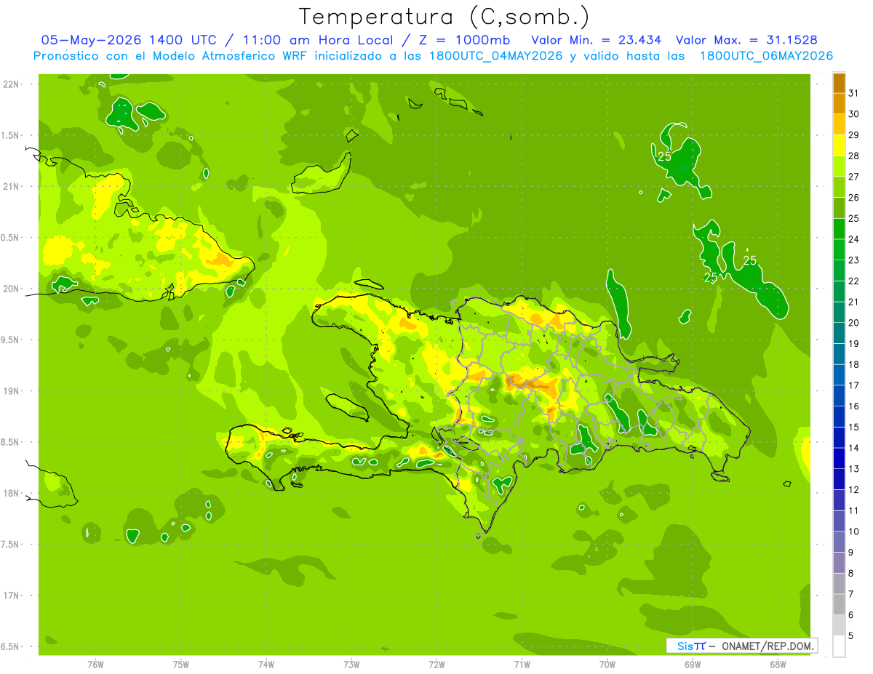Screen dimensions: 873x674
Task: Click the 25 contour label near 21.5N
Action: (664, 156)
